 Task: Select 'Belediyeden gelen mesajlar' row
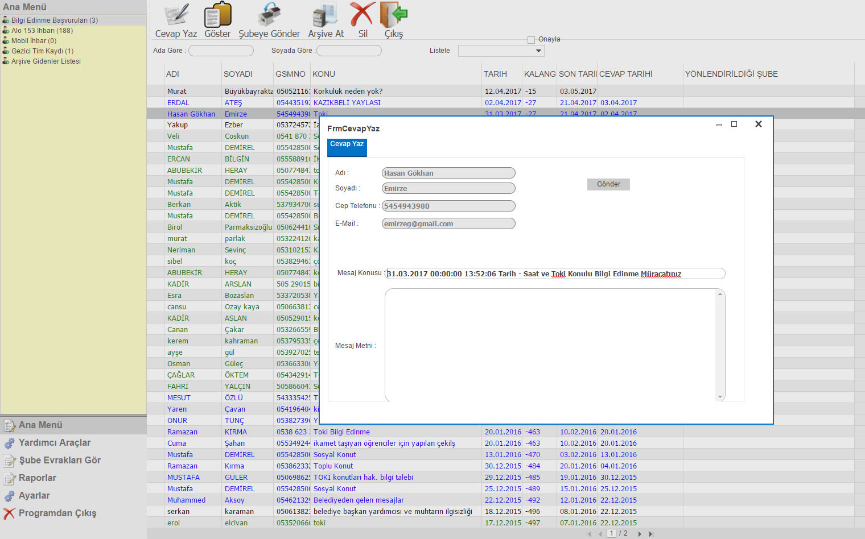(x=506, y=500)
